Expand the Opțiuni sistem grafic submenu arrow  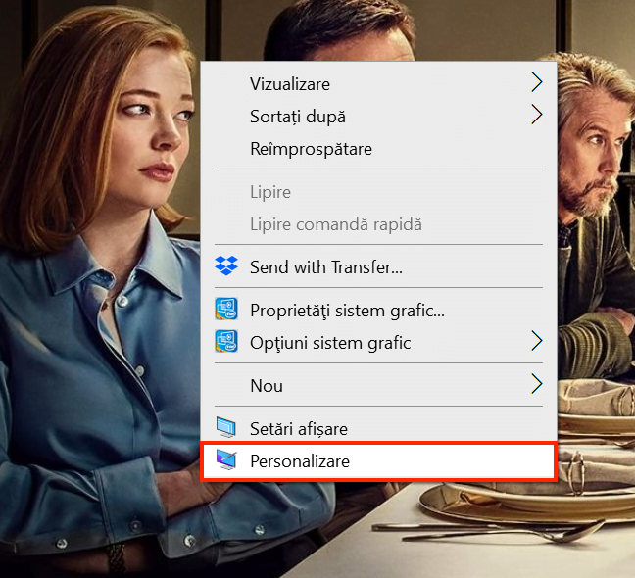coord(536,342)
